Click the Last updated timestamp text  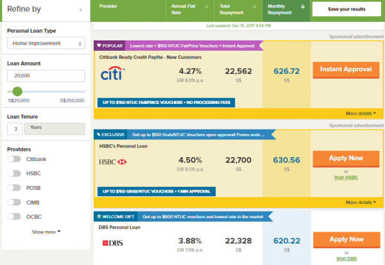pyautogui.click(x=239, y=26)
